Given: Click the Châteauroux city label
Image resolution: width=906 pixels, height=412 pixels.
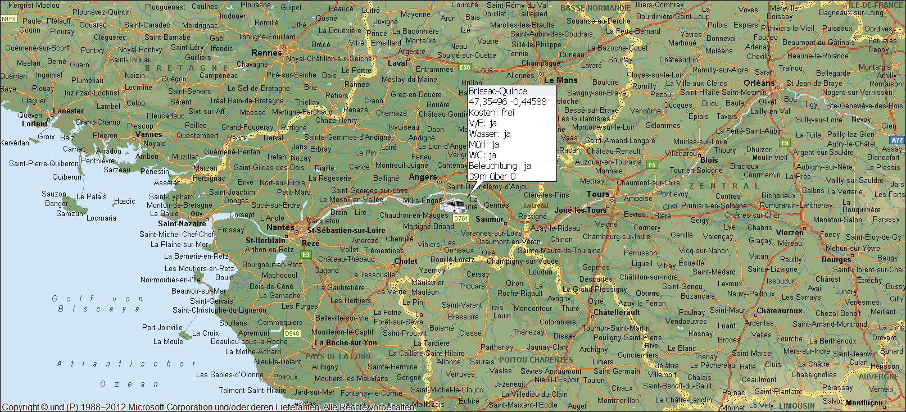Looking at the screenshot, I should pyautogui.click(x=780, y=311).
